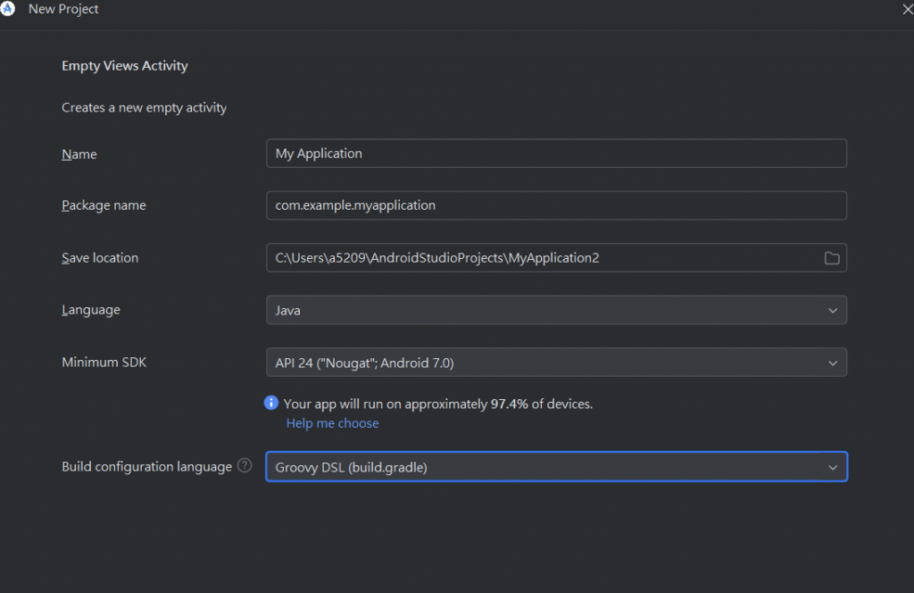The image size is (914, 593).
Task: Close the New Project dialog
Action: pos(907,9)
